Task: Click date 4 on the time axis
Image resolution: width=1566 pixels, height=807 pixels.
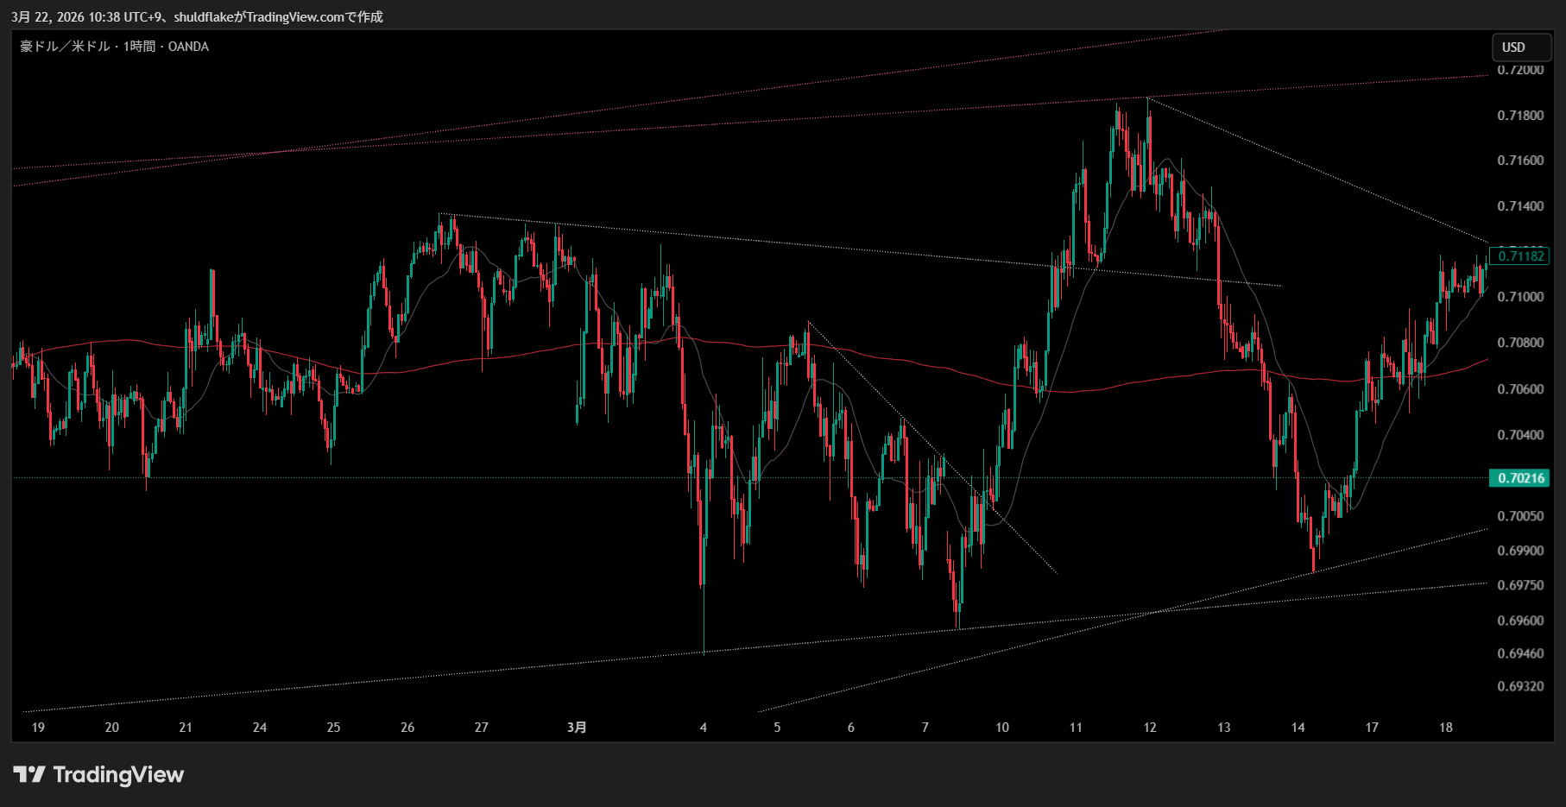Action: coord(704,728)
